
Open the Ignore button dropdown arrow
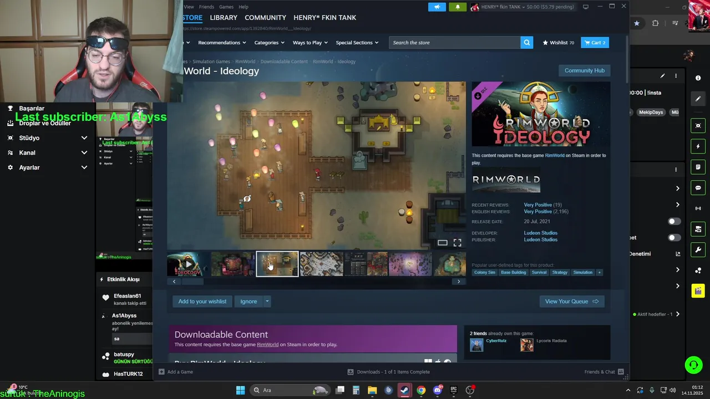tap(267, 301)
